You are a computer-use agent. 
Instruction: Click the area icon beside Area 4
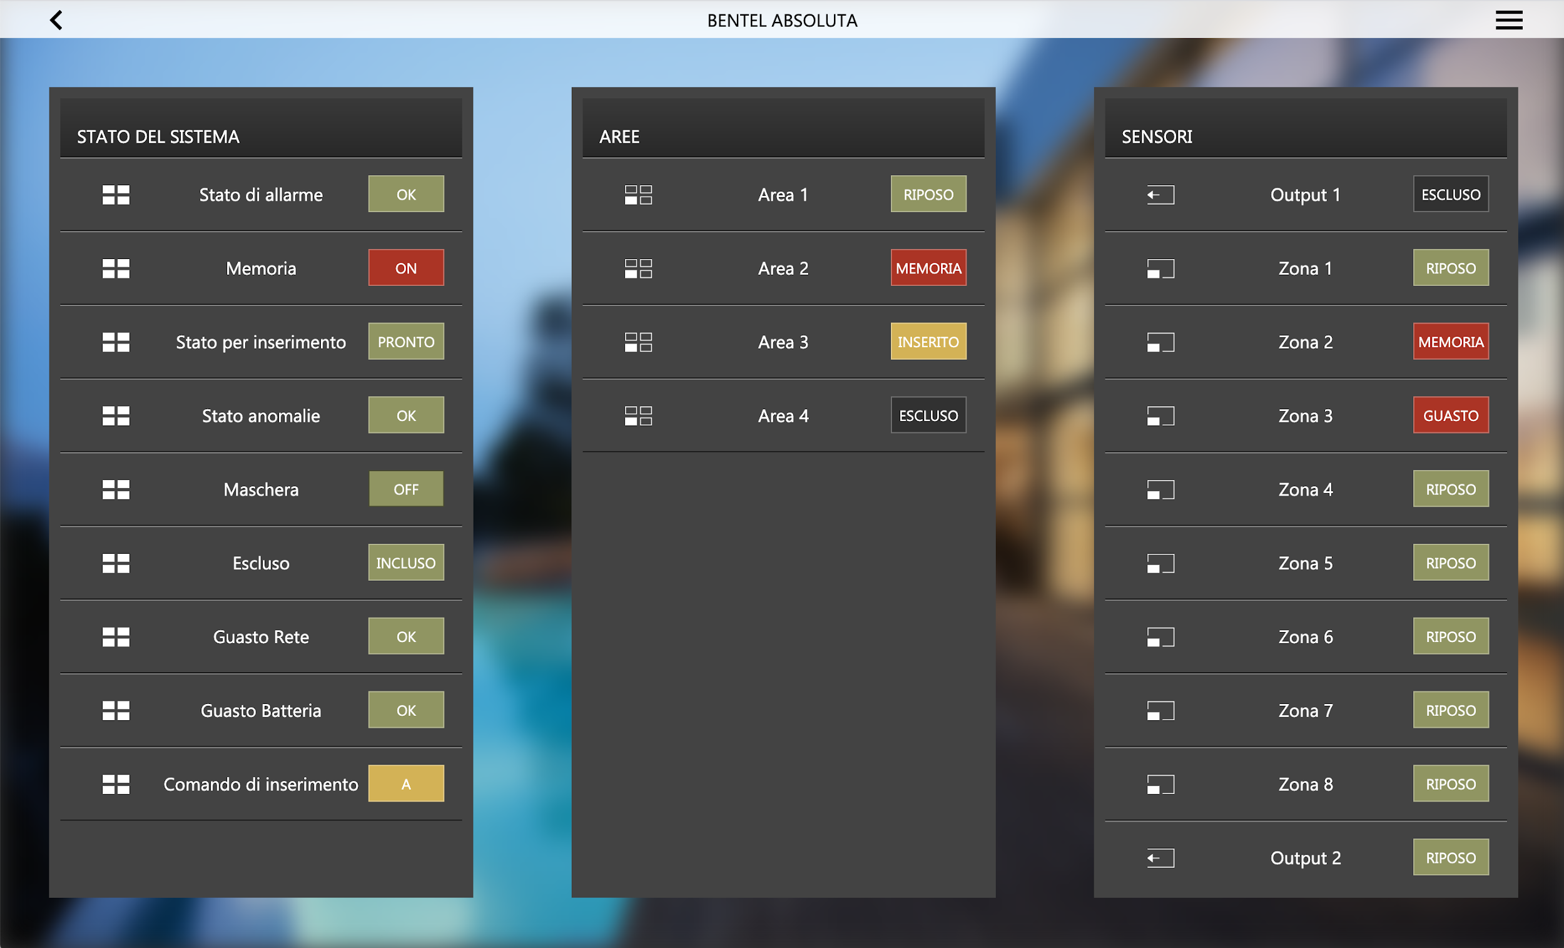(x=639, y=416)
